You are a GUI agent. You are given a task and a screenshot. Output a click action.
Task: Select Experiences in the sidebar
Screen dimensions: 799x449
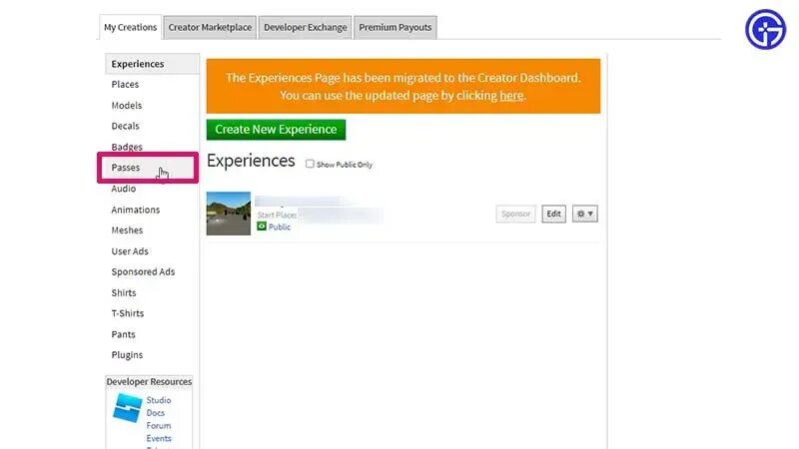pos(152,64)
